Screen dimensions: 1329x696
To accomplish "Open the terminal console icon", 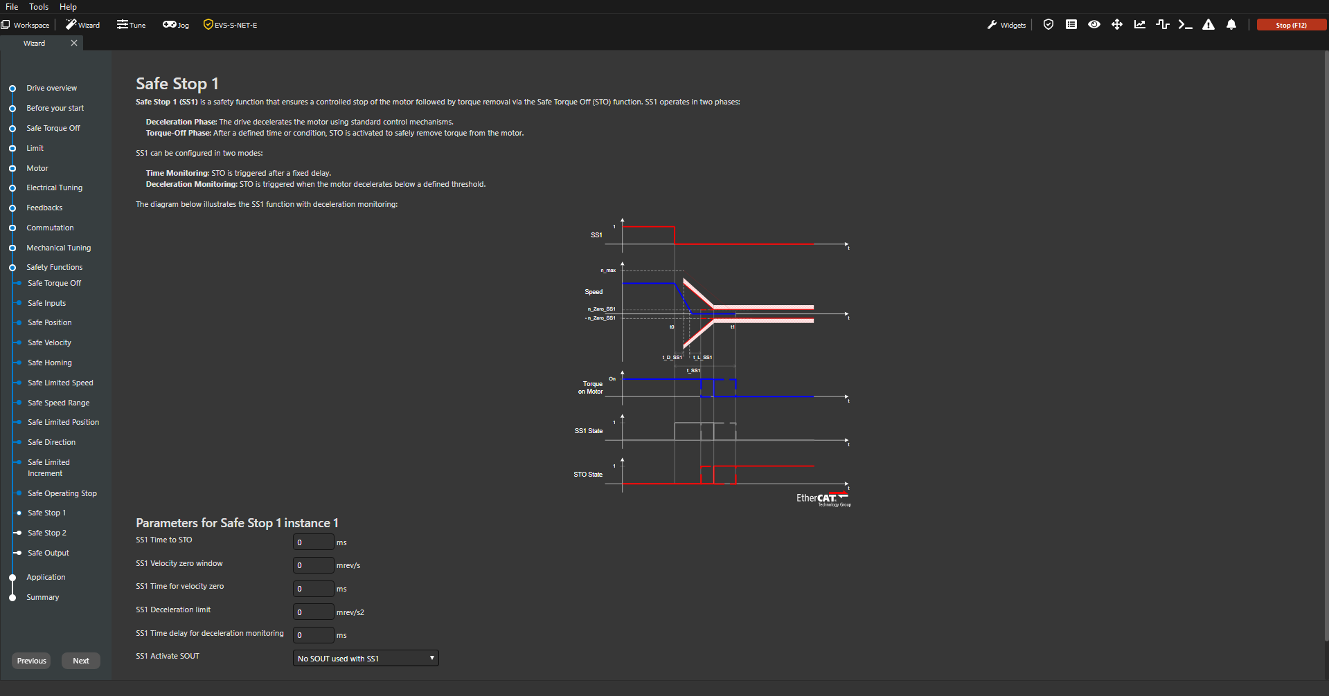I will tap(1186, 25).
